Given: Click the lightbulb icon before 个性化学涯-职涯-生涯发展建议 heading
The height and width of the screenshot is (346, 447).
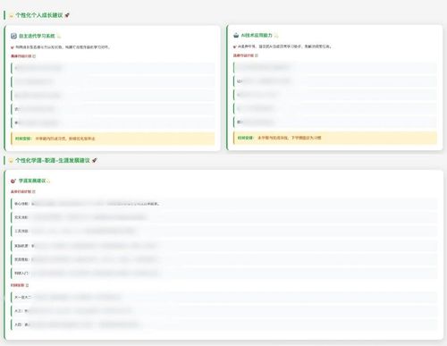Looking at the screenshot, I should click(x=12, y=161).
